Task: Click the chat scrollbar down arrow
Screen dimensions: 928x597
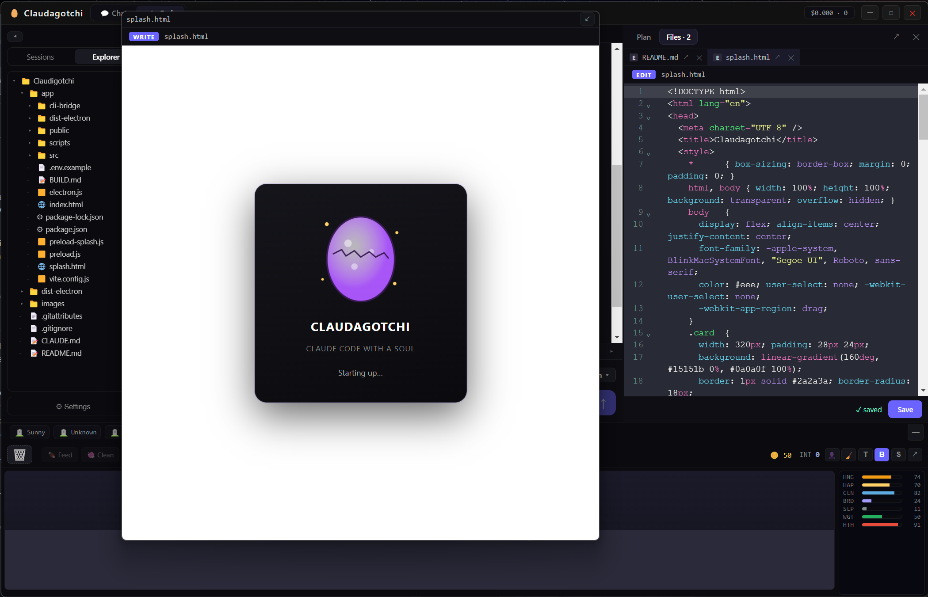Action: click(x=617, y=337)
